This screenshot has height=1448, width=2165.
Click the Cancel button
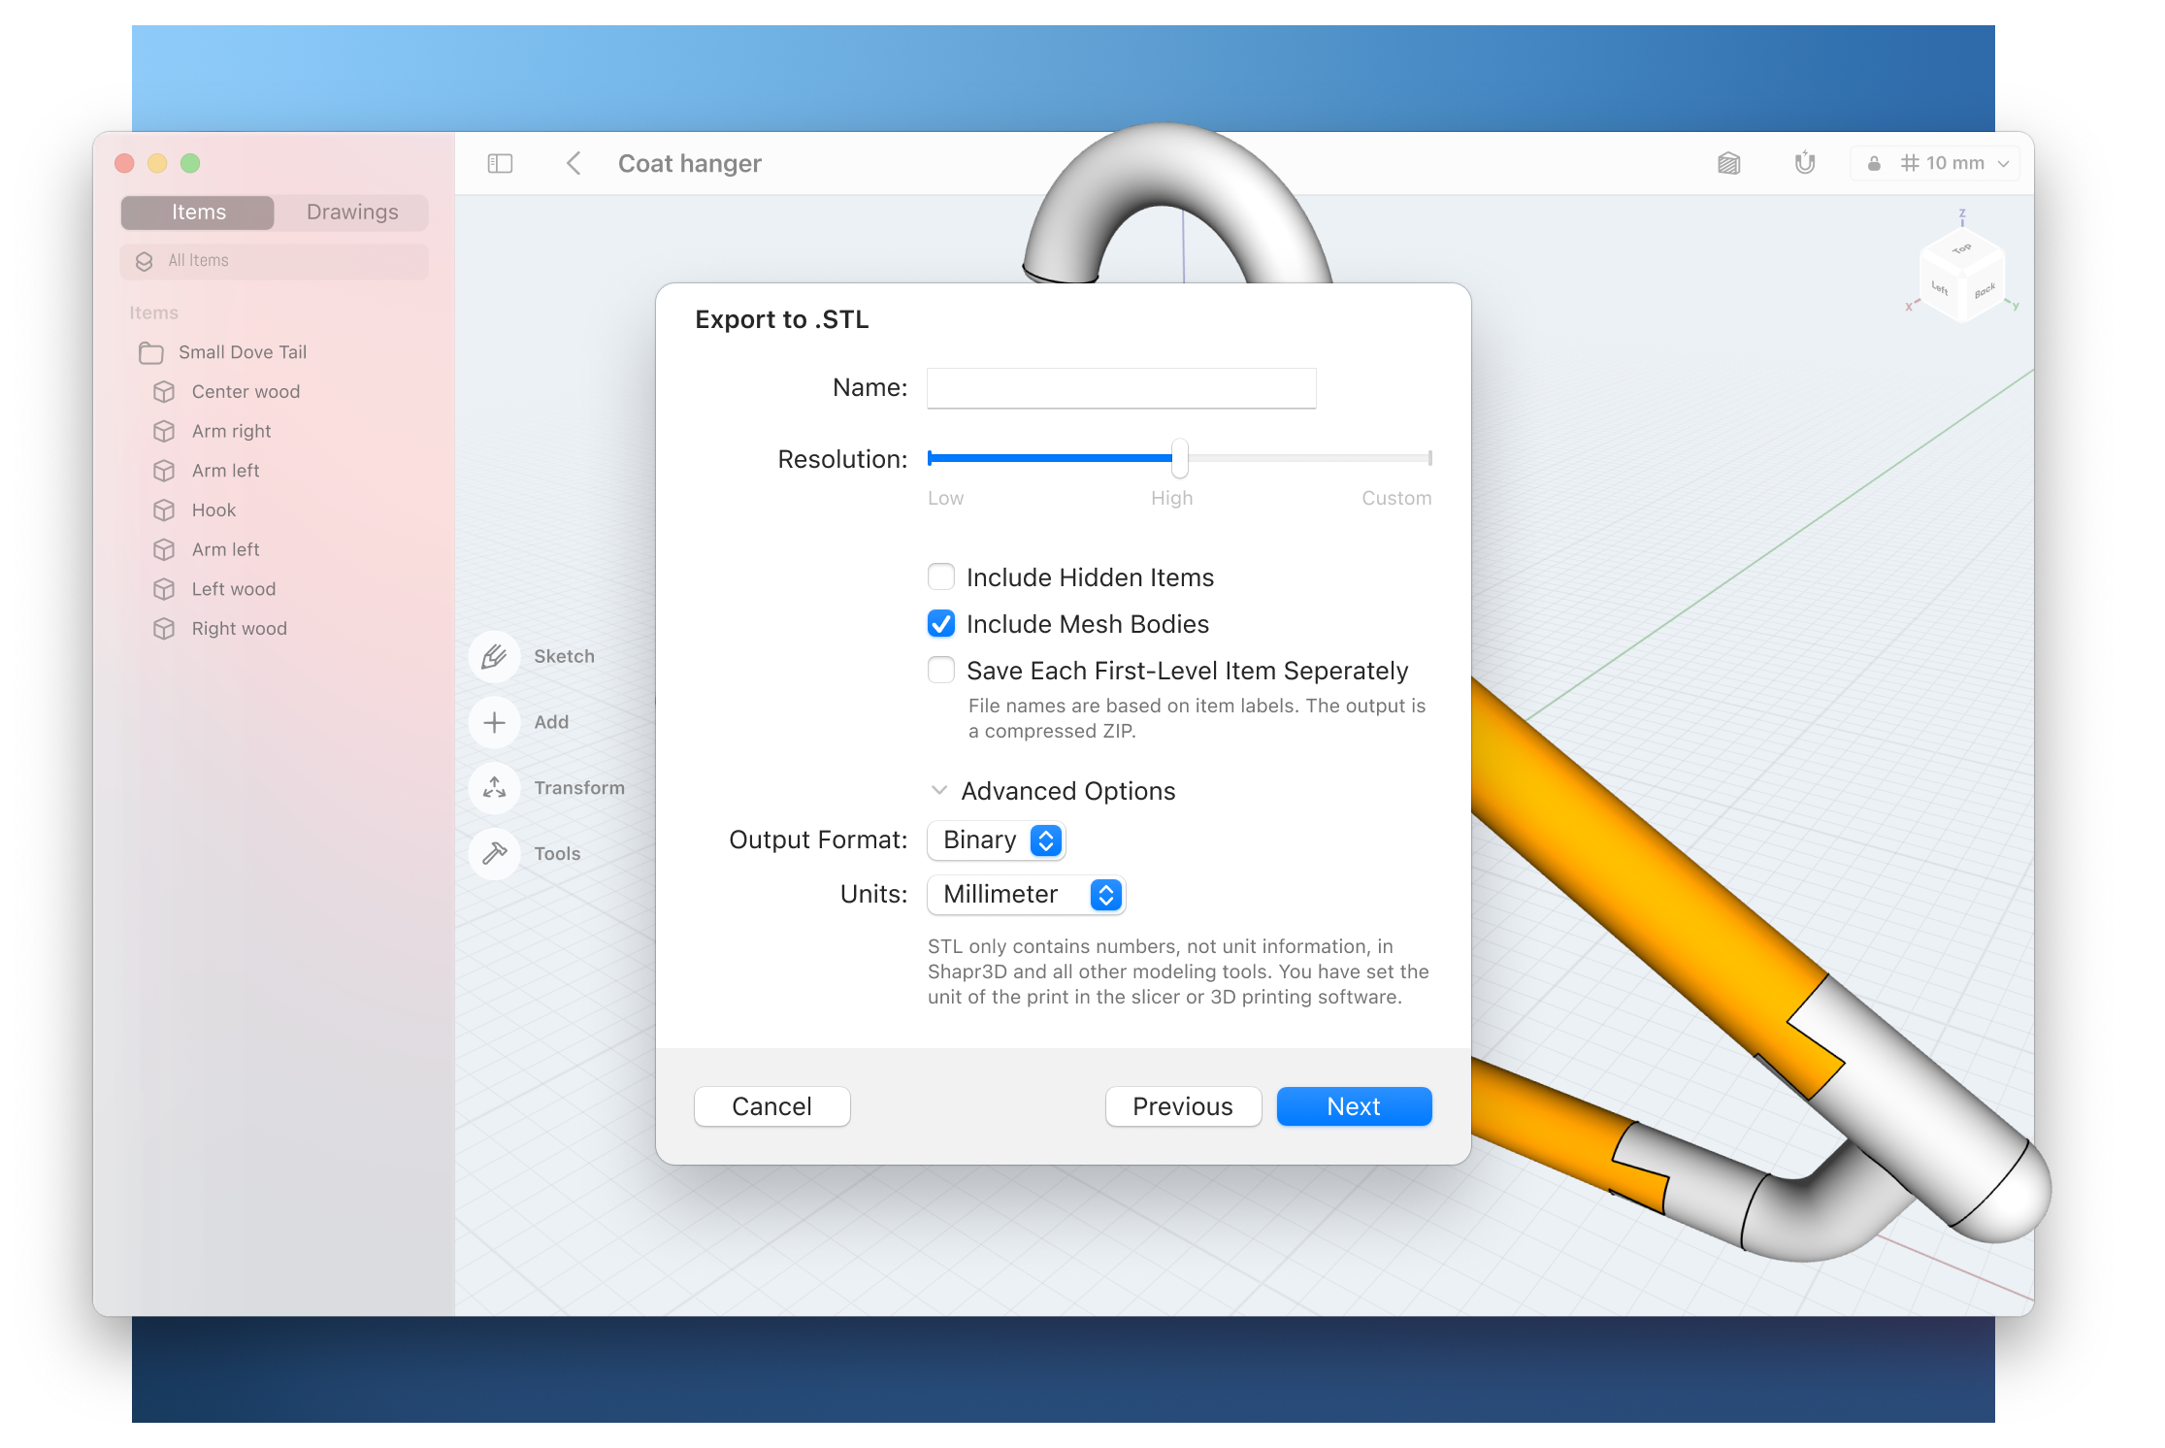(772, 1106)
